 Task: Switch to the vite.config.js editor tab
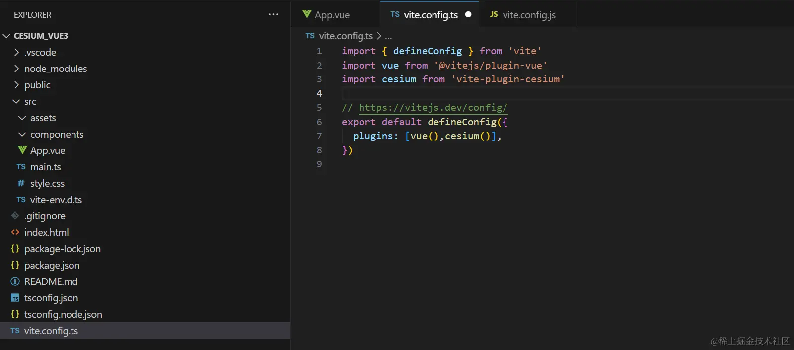(528, 14)
